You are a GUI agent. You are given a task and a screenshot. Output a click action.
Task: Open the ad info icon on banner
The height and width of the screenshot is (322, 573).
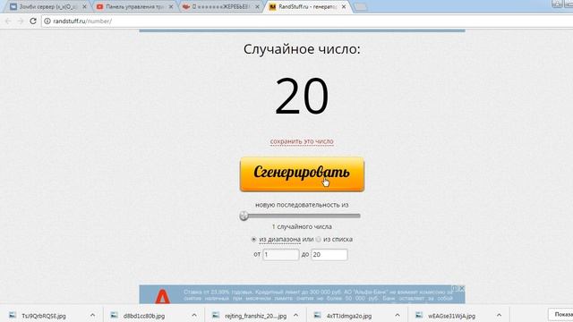click(x=455, y=288)
